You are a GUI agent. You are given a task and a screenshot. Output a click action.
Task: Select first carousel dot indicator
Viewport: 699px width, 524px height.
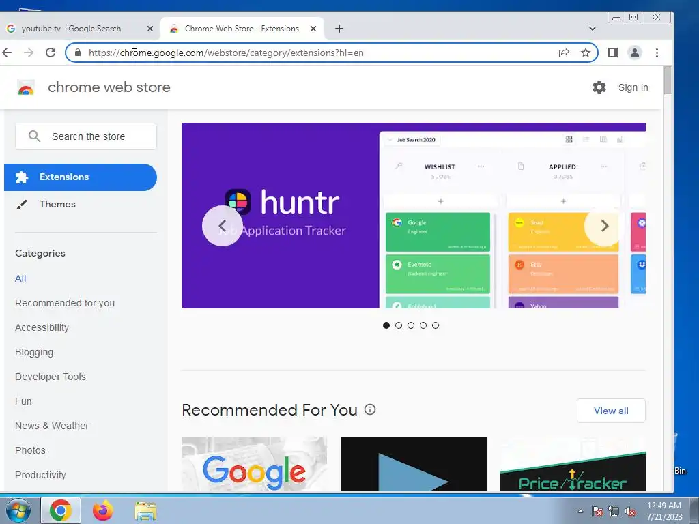click(x=386, y=325)
